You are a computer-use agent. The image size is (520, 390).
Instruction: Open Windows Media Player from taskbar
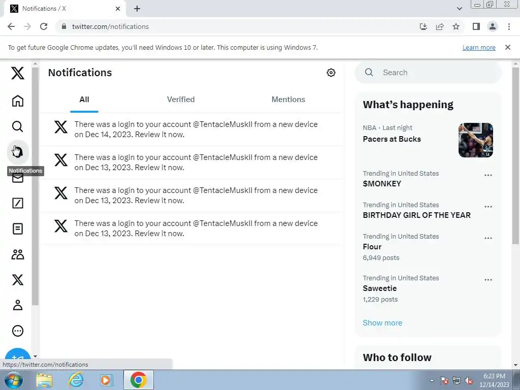(x=106, y=380)
